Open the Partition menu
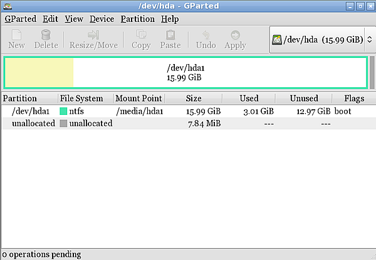 point(138,19)
